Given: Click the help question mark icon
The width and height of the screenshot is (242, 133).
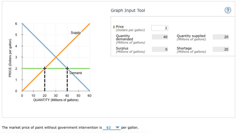Looking at the screenshot, I should [228, 11].
